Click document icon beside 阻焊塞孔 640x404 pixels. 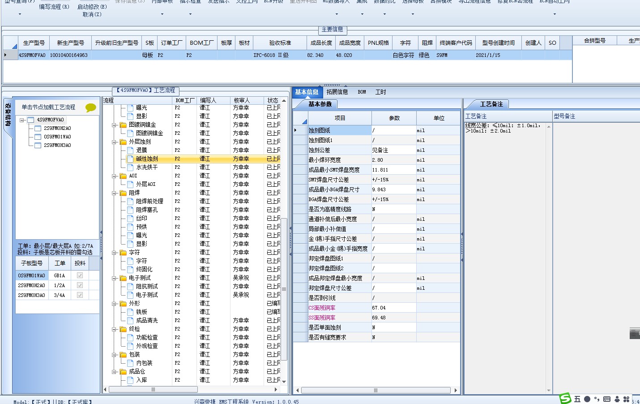[x=130, y=210]
